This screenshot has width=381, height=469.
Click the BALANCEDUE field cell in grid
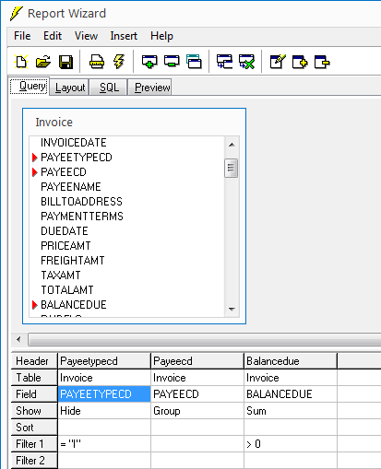click(291, 394)
